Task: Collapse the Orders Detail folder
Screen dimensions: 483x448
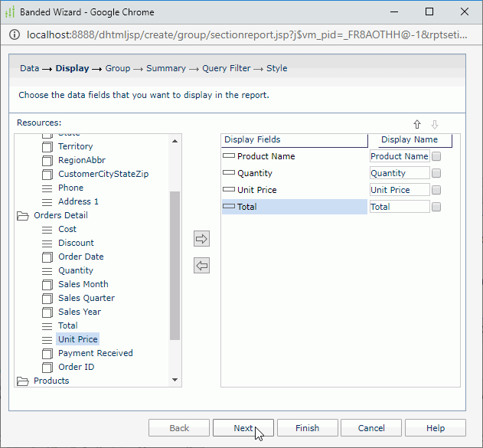Action: click(x=23, y=216)
